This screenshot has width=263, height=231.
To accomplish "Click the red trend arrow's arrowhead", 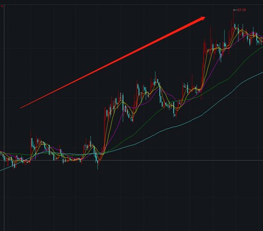I will (203, 18).
